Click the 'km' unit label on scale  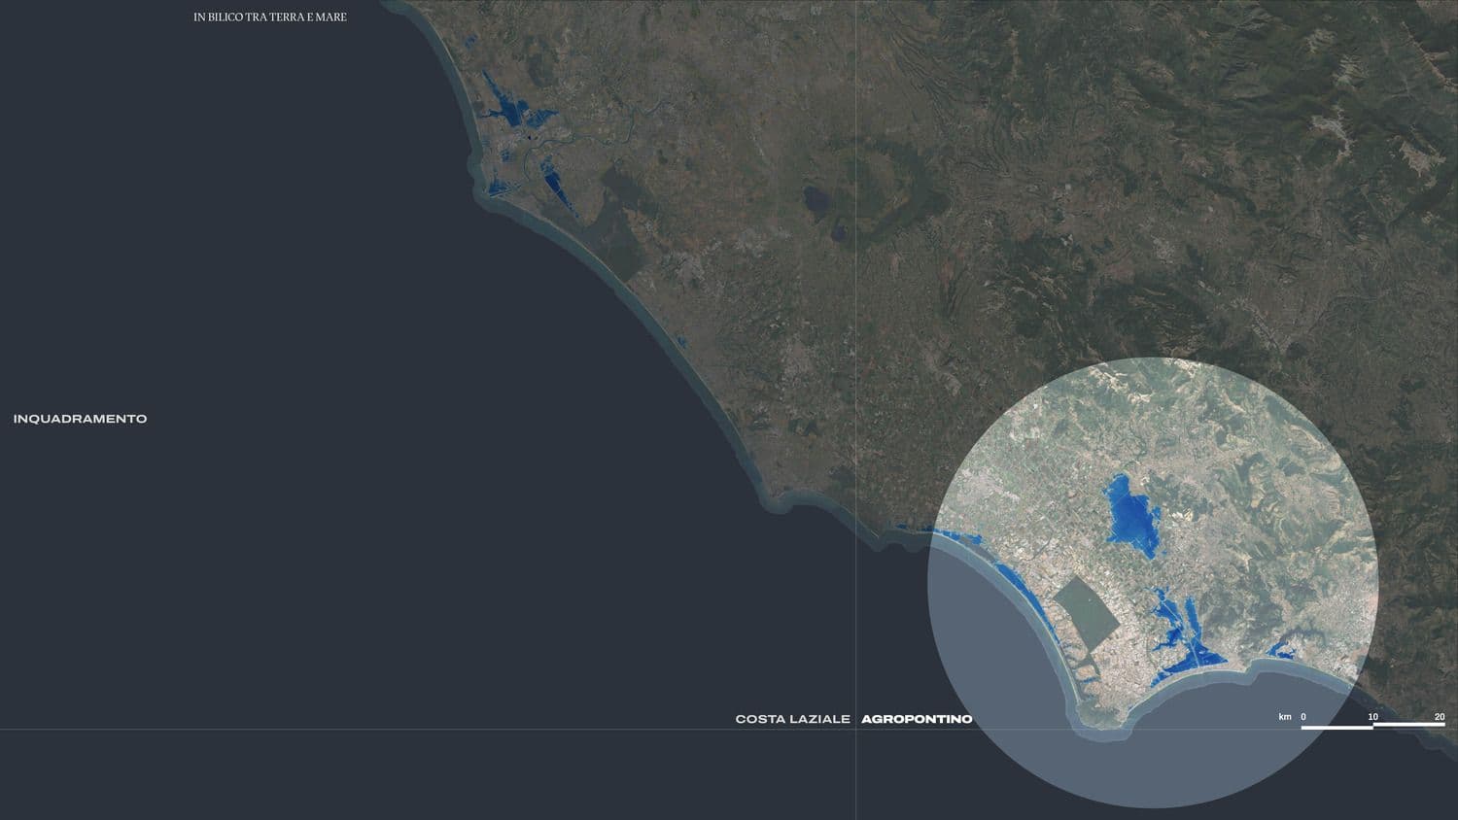tap(1285, 717)
